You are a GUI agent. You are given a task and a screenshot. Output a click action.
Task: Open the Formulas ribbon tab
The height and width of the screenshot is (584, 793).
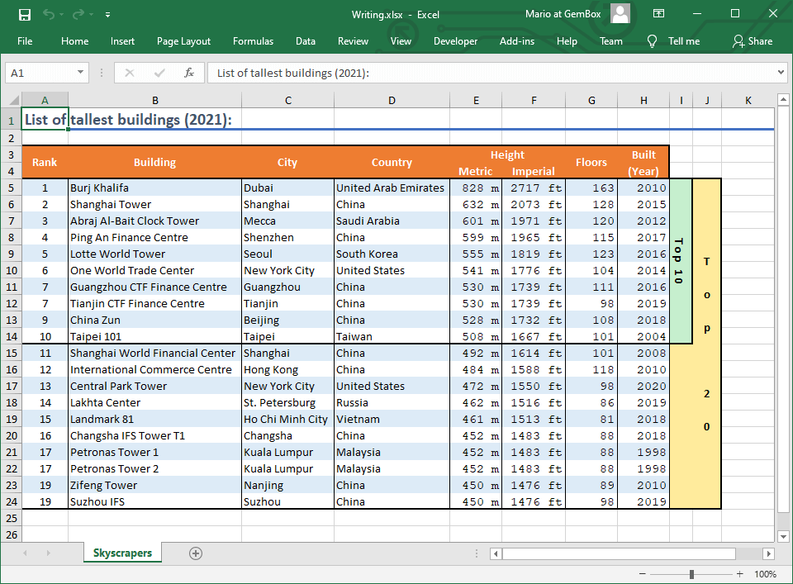(253, 41)
